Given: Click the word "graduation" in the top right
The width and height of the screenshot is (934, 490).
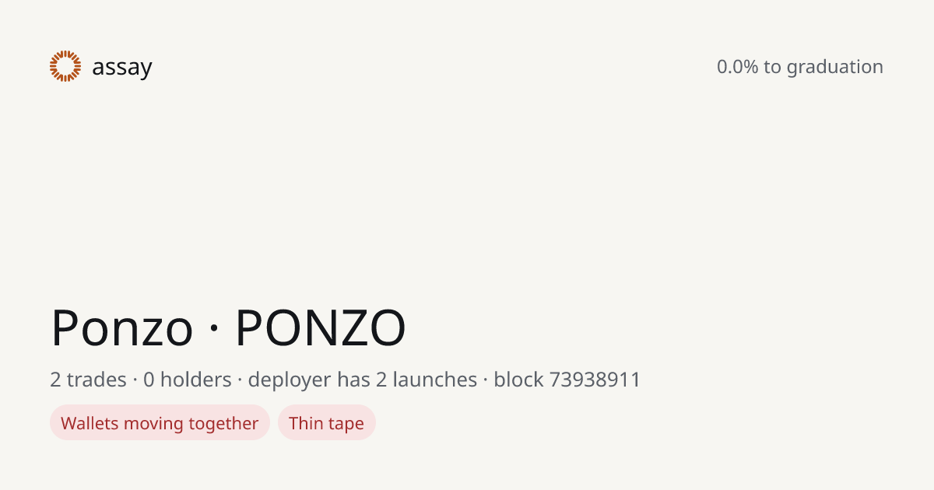Looking at the screenshot, I should (834, 68).
